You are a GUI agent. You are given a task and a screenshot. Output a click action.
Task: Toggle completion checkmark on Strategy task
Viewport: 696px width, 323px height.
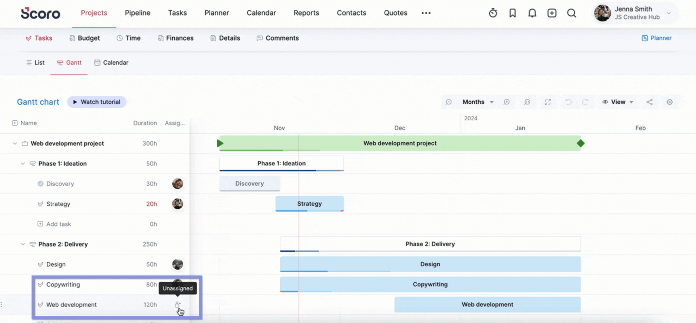[x=40, y=204]
